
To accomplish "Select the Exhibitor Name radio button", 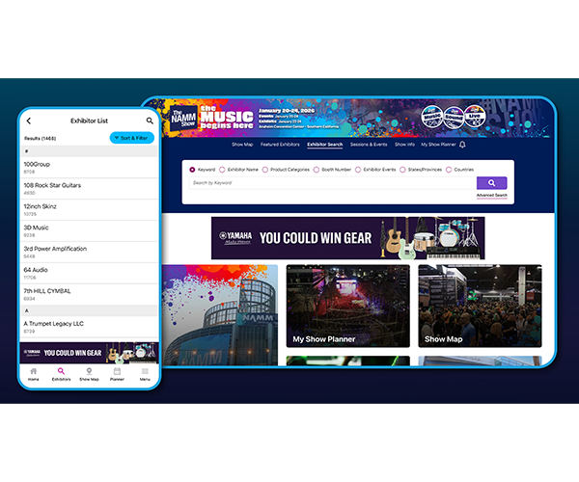I will (222, 170).
